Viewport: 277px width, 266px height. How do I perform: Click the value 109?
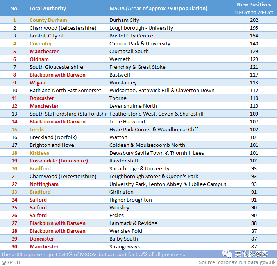[254, 114]
